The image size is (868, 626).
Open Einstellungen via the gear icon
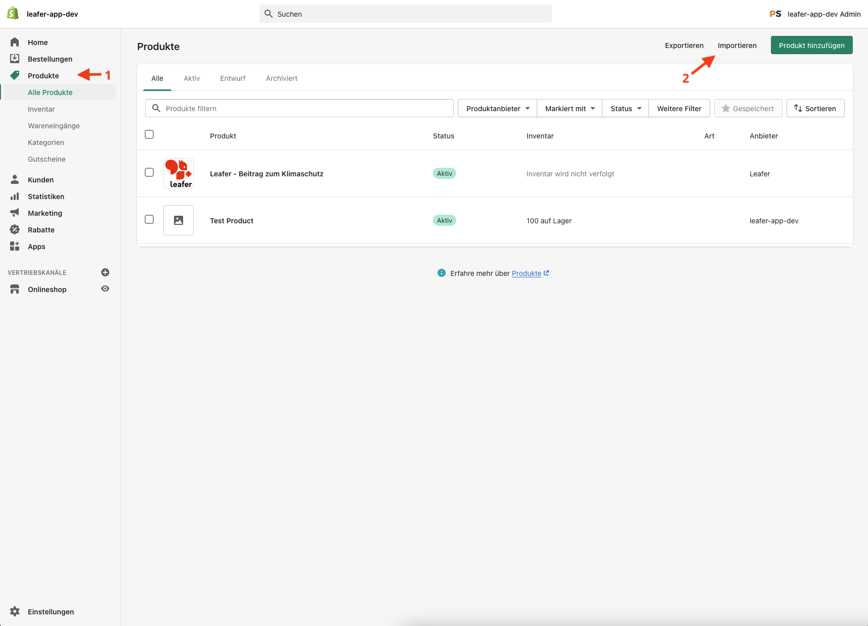tap(15, 611)
